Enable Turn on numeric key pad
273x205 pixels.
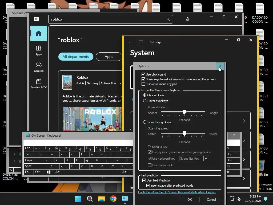tap(143, 84)
